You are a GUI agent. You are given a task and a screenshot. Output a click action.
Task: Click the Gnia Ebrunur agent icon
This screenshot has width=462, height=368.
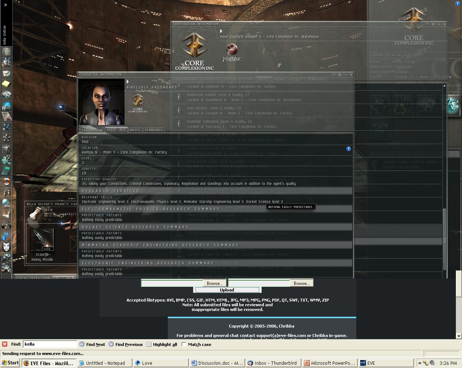(179, 111)
